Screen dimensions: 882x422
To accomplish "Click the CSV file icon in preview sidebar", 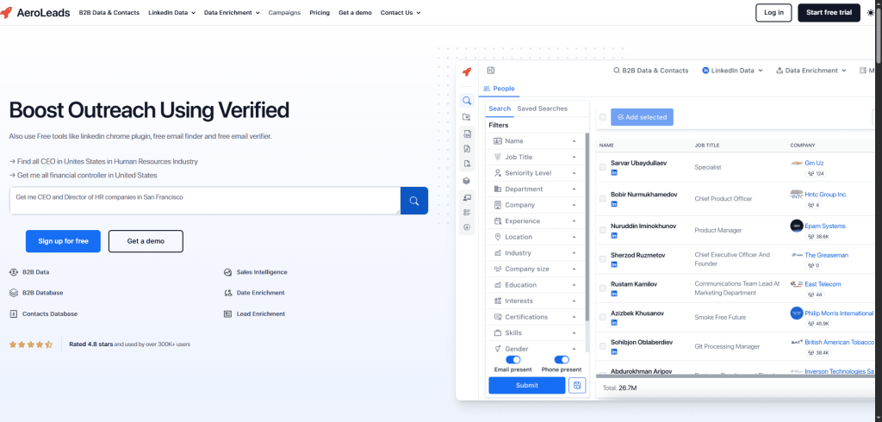I will [x=466, y=133].
